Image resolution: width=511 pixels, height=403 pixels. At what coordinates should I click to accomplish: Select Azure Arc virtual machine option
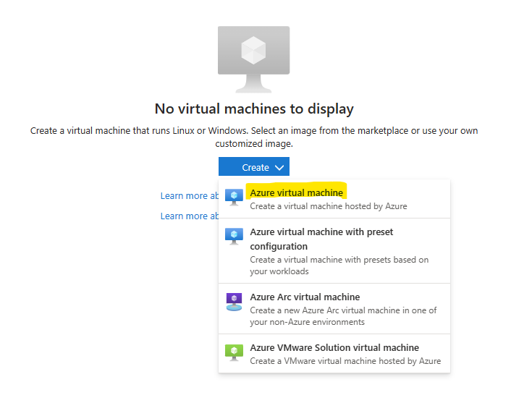[334, 308]
